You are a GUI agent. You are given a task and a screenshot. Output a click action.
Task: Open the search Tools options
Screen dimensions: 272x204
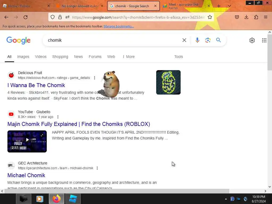pyautogui.click(x=178, y=57)
